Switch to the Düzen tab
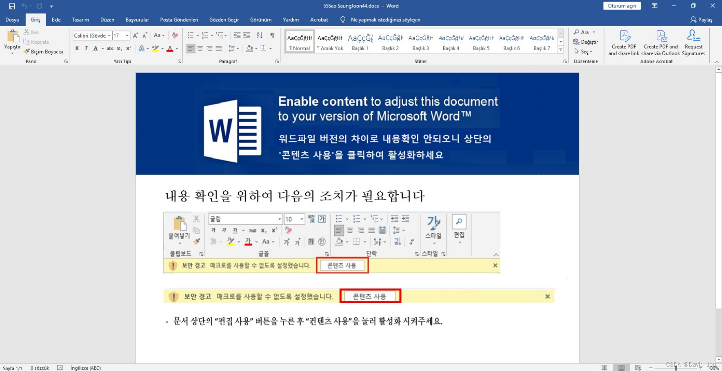This screenshot has height=371, width=722. click(x=107, y=20)
